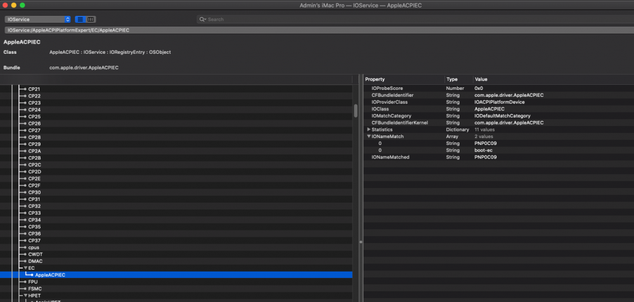
Task: Select the CP2A tree node
Action: [34, 151]
